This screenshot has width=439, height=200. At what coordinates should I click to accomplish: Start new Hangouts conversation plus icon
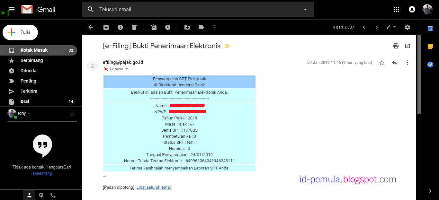(x=72, y=114)
